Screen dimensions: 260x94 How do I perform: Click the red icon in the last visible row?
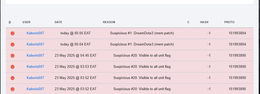tap(13, 89)
